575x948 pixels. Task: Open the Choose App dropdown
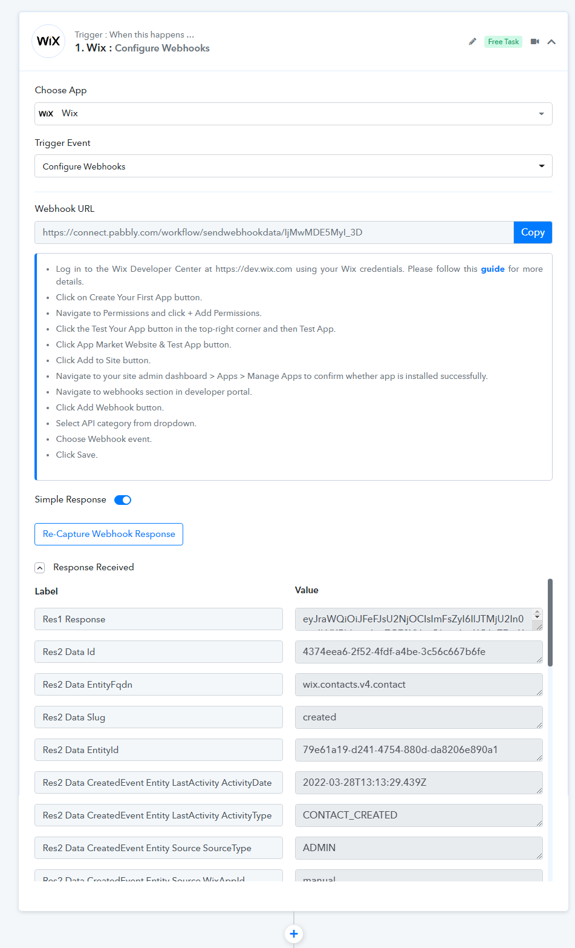point(293,114)
